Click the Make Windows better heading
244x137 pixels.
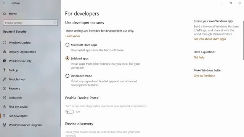pyautogui.click(x=207, y=70)
